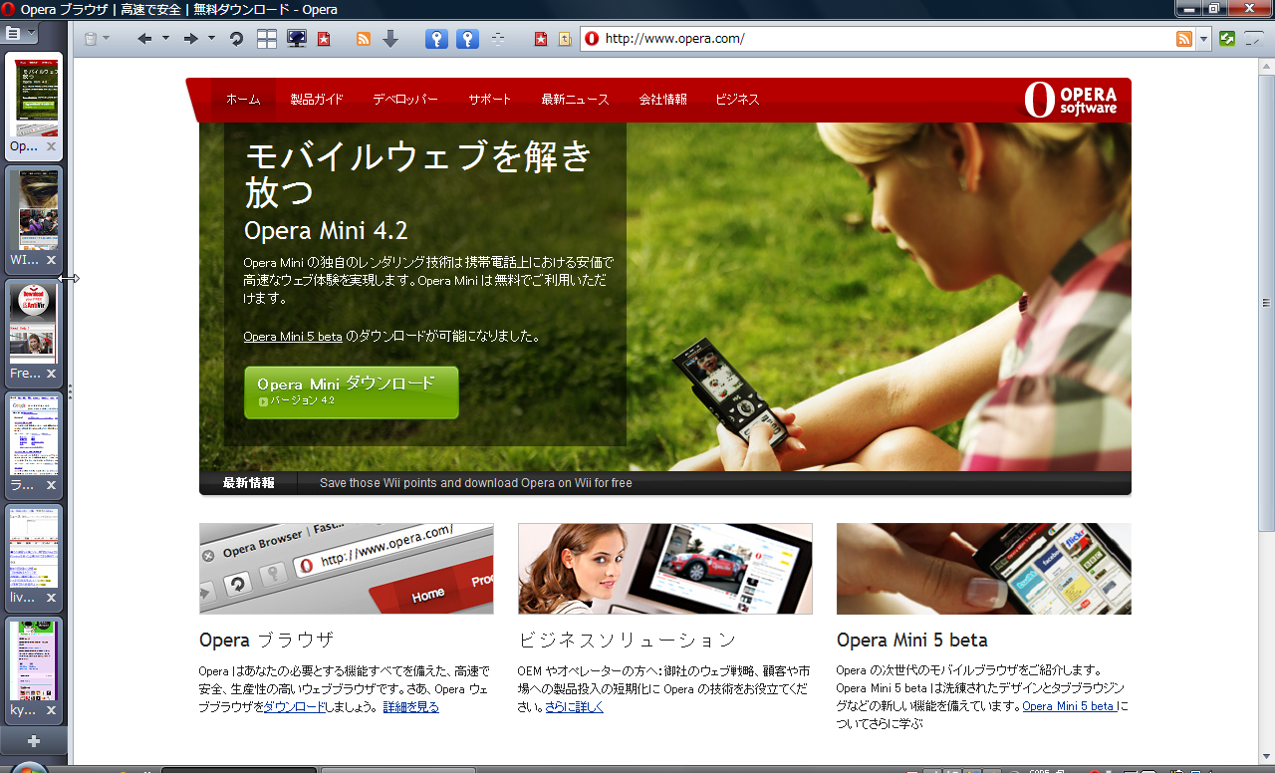1275x773 pixels.
Task: Close the 'ラ...' tab
Action: (x=51, y=485)
